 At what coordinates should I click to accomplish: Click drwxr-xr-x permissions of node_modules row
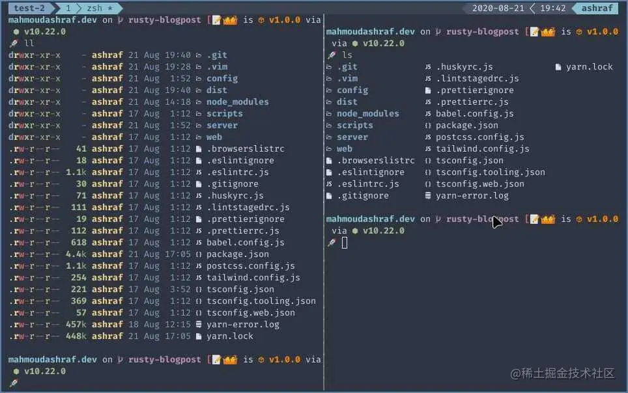point(35,102)
